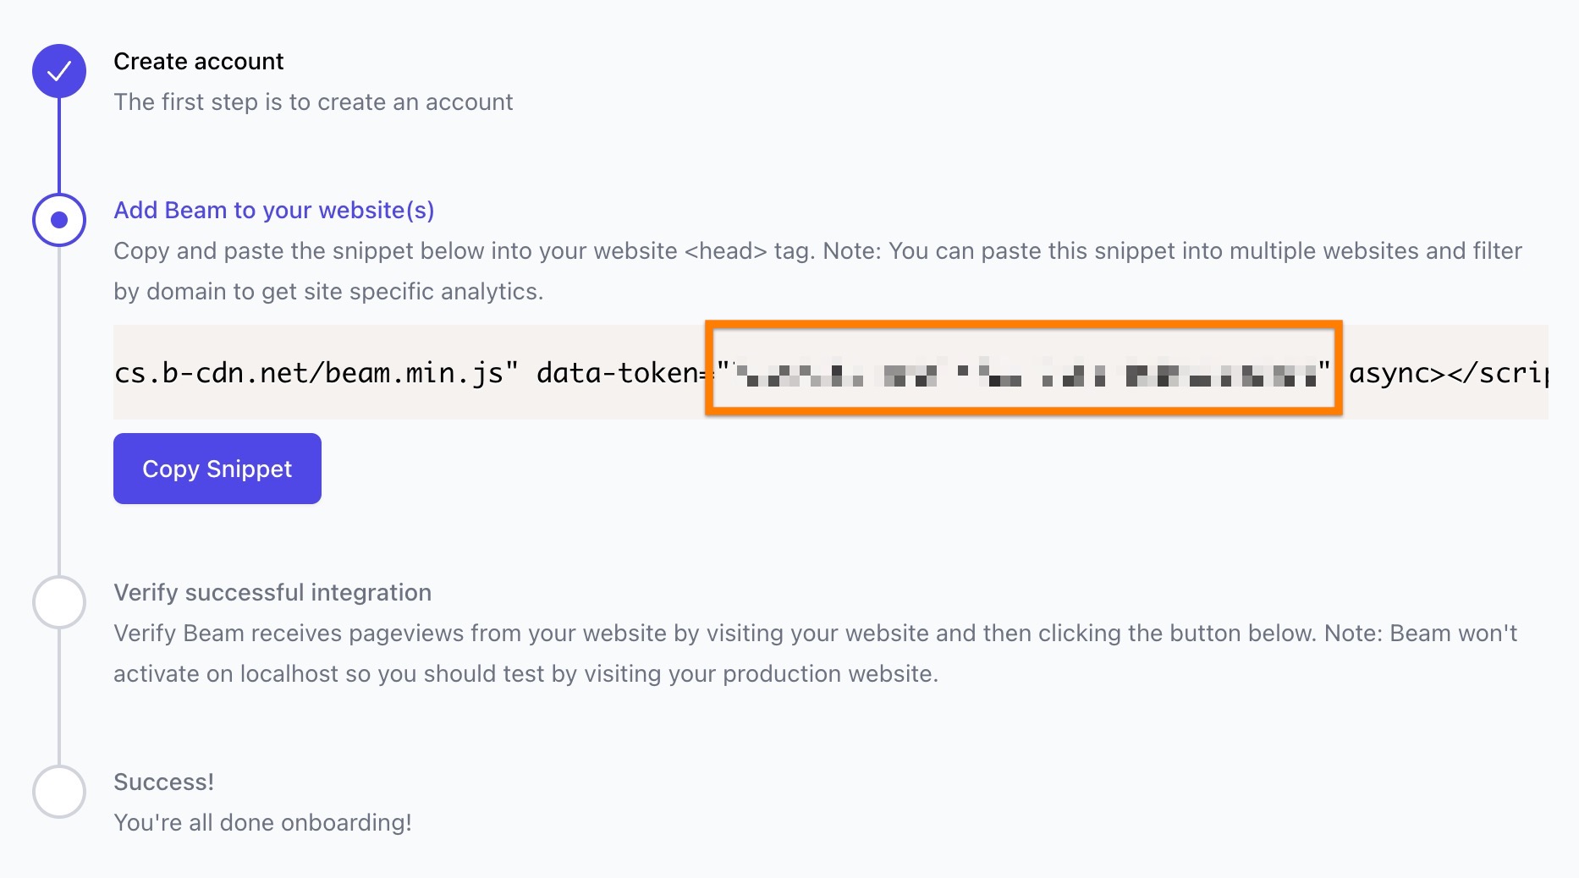This screenshot has width=1579, height=878.
Task: Click the "data-token" attribute name in the snippet
Action: pyautogui.click(x=618, y=372)
